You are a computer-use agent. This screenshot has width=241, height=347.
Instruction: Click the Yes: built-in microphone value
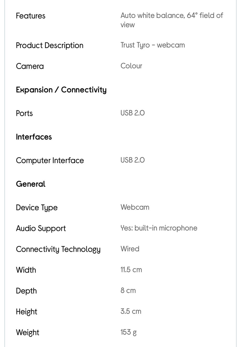pyautogui.click(x=159, y=228)
